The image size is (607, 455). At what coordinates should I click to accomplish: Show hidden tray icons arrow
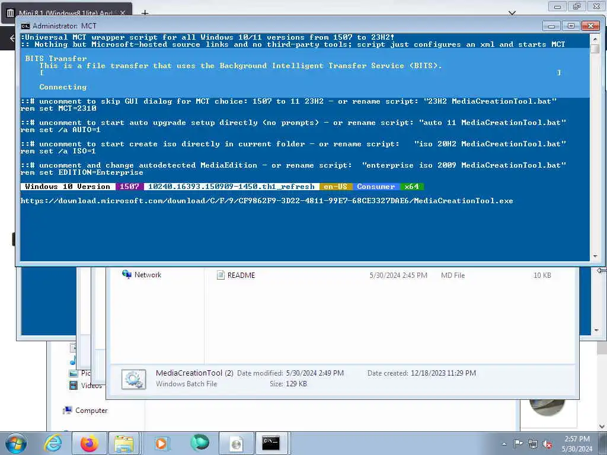[x=504, y=444]
